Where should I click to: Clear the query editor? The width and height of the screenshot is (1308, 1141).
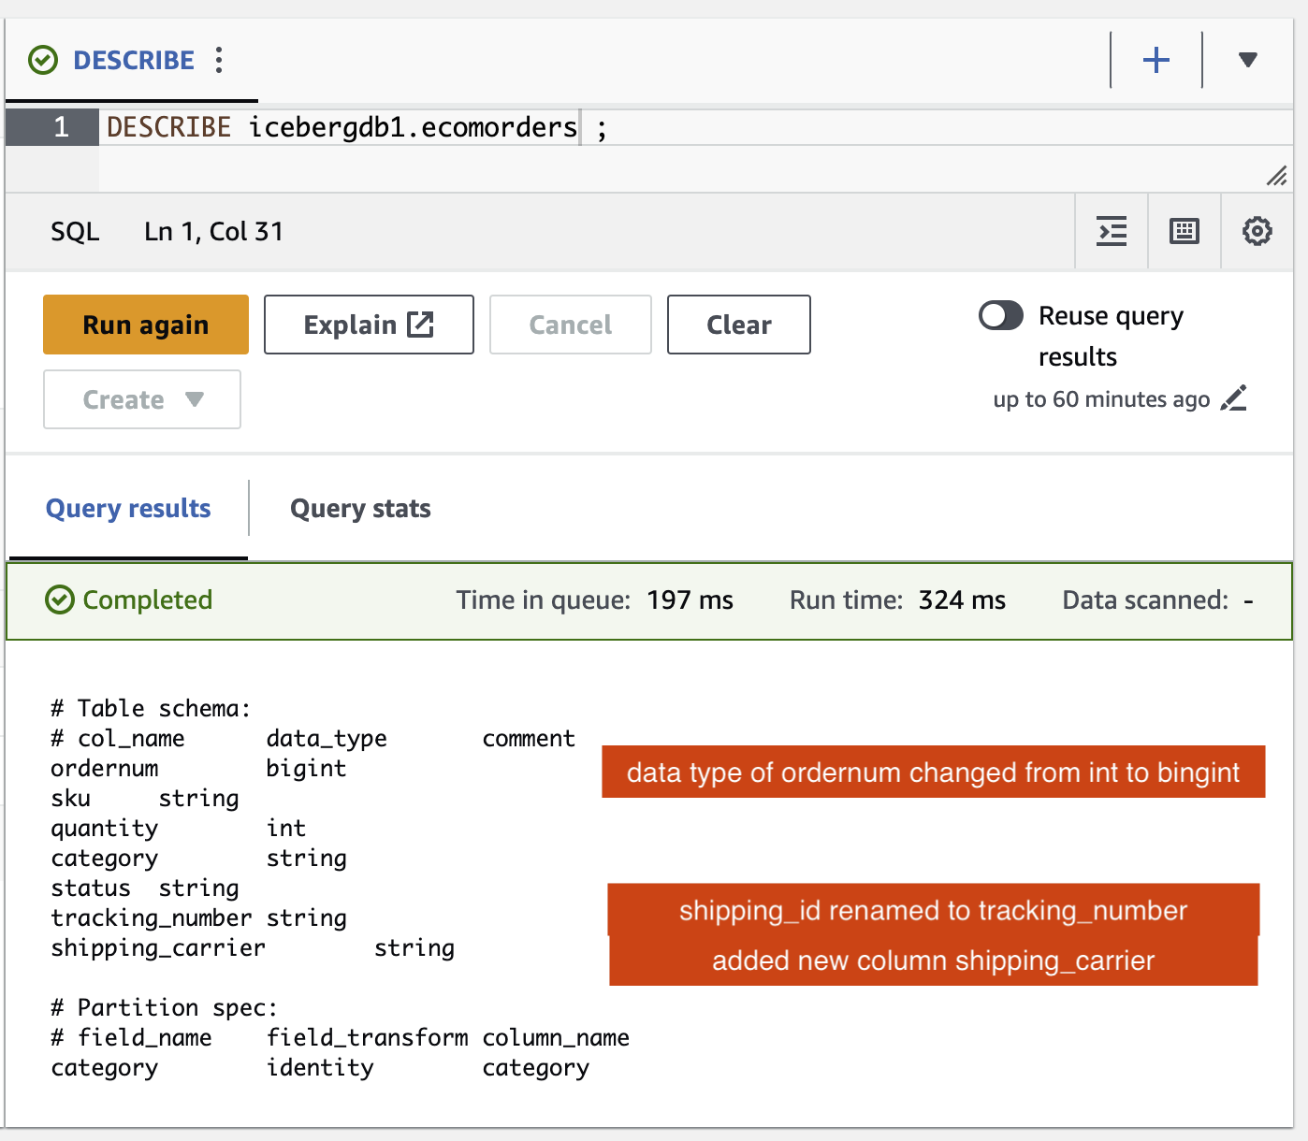point(739,325)
